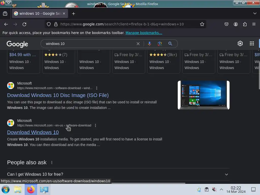The width and height of the screenshot is (260, 195).
Task: Open the product card rated by 7 reviews
Action: pos(59,61)
